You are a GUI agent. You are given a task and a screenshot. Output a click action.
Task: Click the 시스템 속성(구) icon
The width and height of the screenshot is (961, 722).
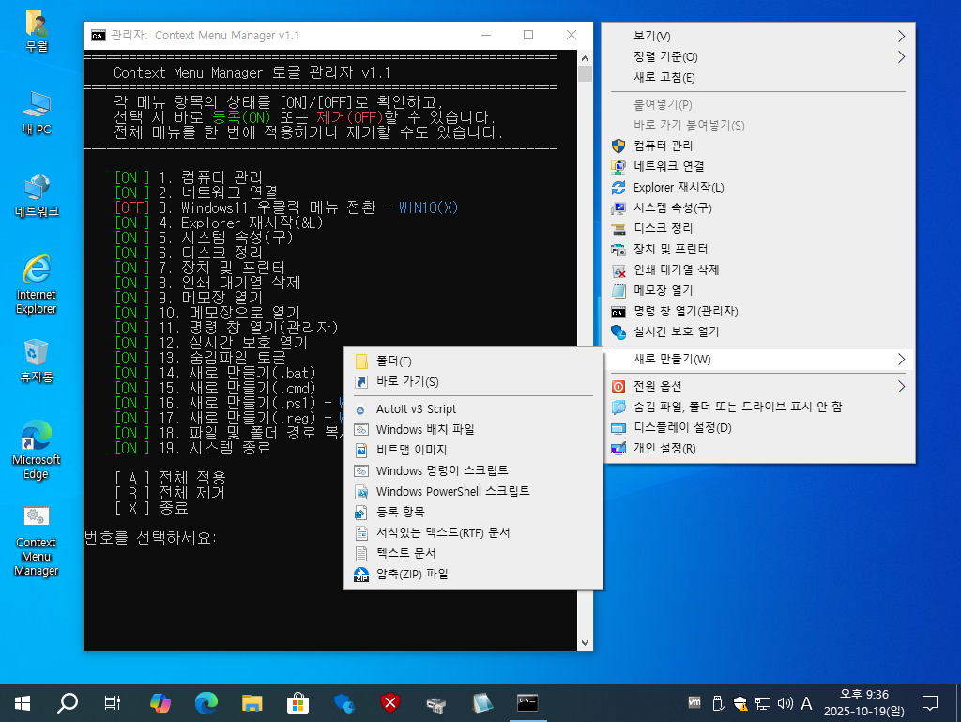coord(618,207)
